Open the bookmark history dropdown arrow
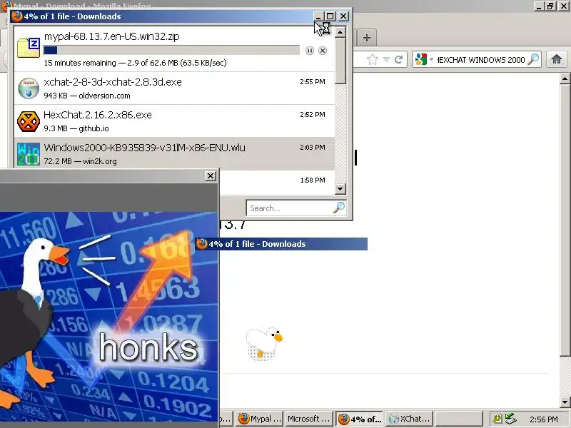 386,59
